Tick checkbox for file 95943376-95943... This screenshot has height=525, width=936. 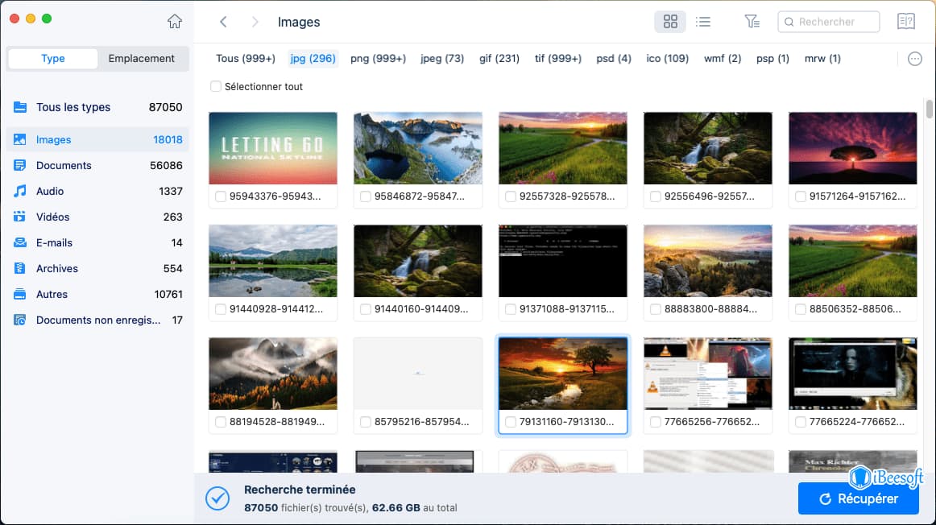pyautogui.click(x=220, y=196)
